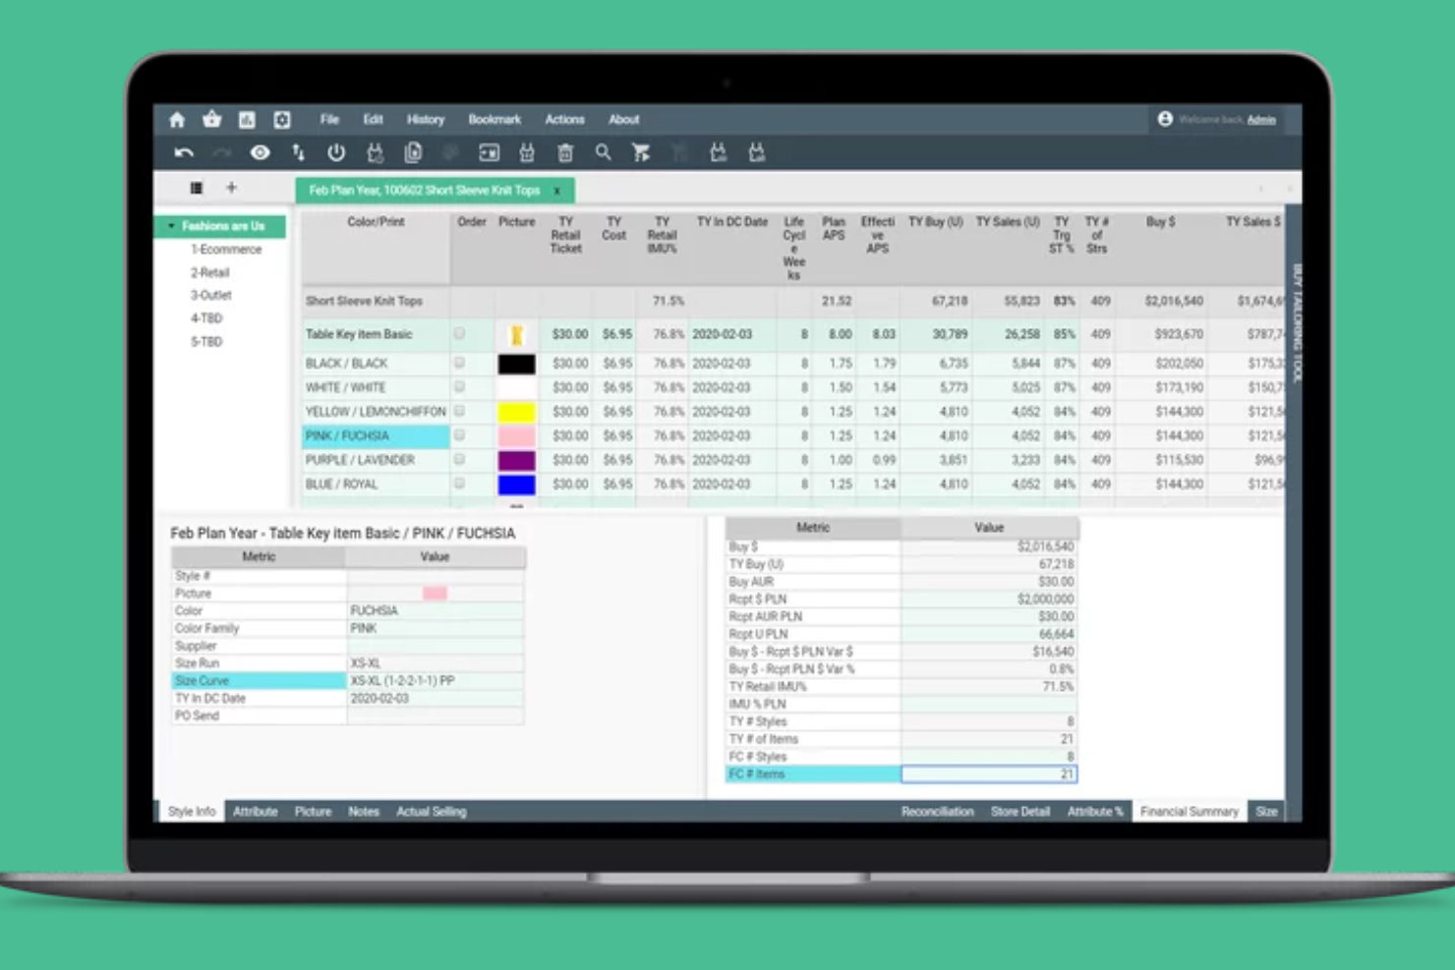Open the shopping basket icon
Image resolution: width=1455 pixels, height=970 pixels.
coord(211,120)
